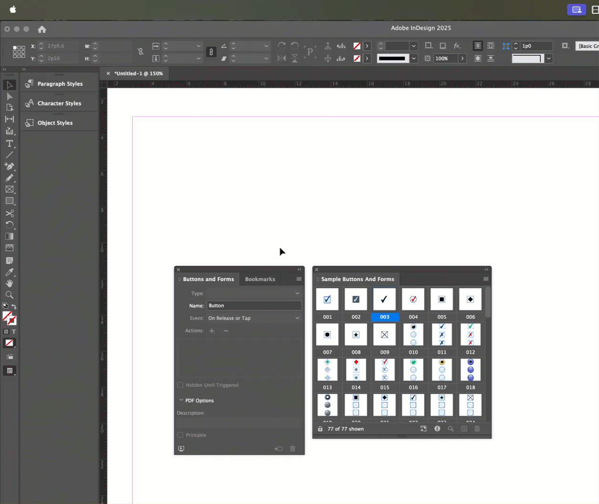Screen dimensions: 599x504
Task: Click Apply None swatch in toolbox
Action: point(10,343)
